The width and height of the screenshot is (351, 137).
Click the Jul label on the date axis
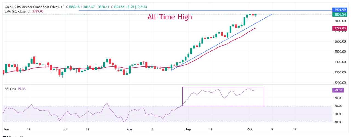[x=64, y=129]
